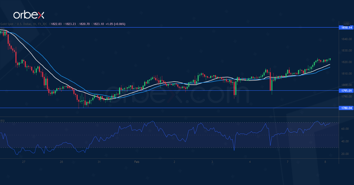Click the close price value C1823.10
This screenshot has width=354, height=185.
(97, 24)
